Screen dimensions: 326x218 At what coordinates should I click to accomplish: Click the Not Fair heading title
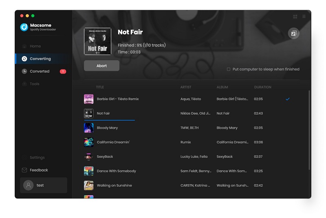(130, 32)
